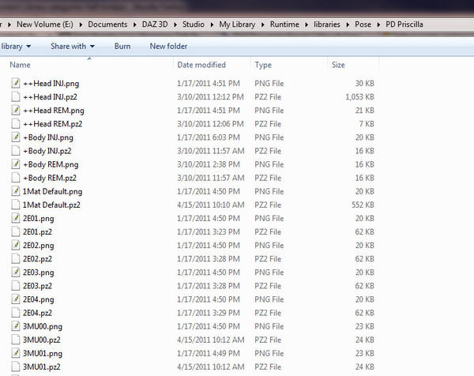
Task: Select the 1Mat Default.png file icon
Action: [x=16, y=191]
